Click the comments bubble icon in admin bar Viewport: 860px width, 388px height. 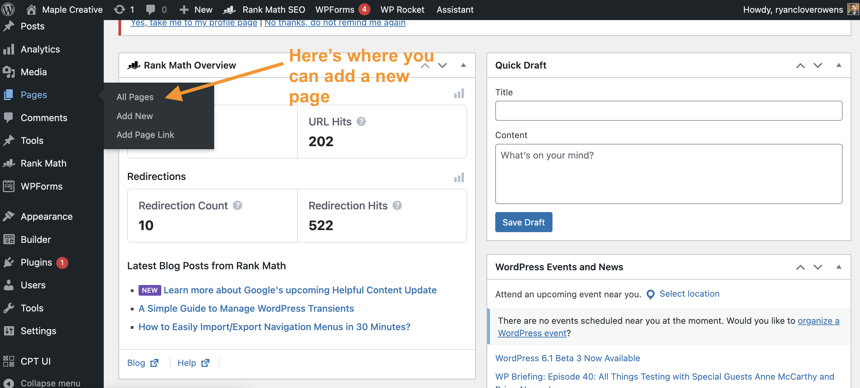(x=151, y=9)
